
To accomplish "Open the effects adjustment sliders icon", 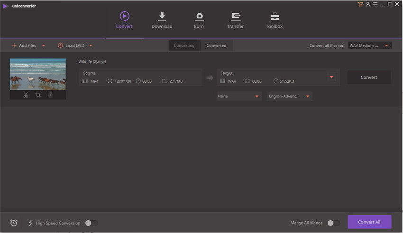I will 50,95.
